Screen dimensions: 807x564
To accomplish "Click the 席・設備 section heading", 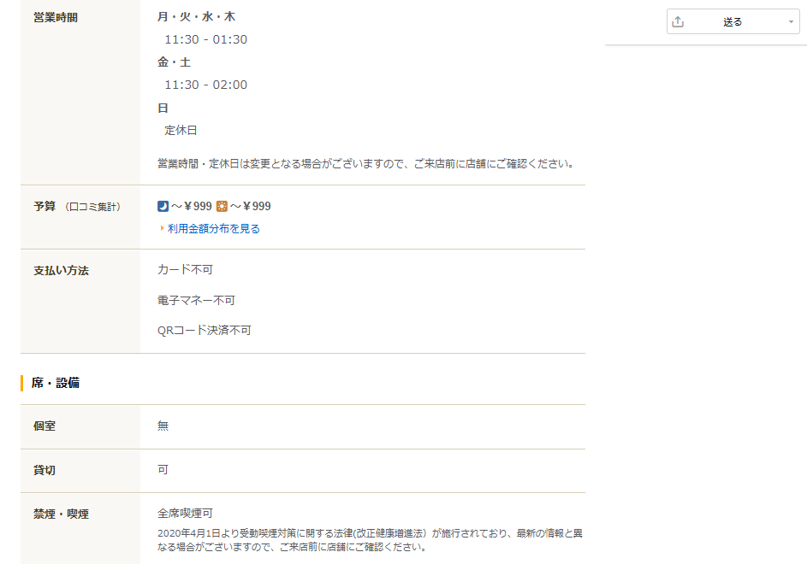I will (x=56, y=383).
